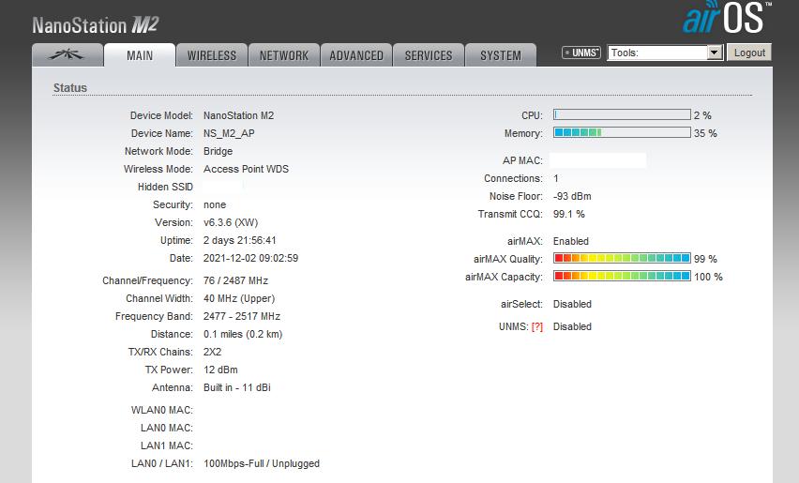Click version text v6.3.6 (XW)

click(231, 222)
